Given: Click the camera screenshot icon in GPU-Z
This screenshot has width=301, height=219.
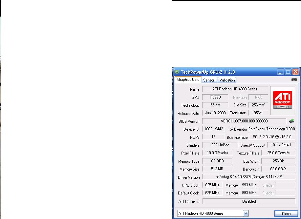Looking at the screenshot, I should point(294,80).
